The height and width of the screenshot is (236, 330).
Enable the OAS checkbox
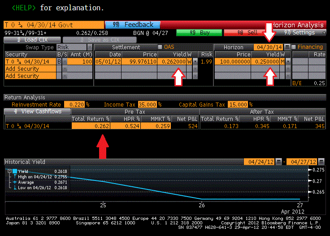tap(161, 47)
